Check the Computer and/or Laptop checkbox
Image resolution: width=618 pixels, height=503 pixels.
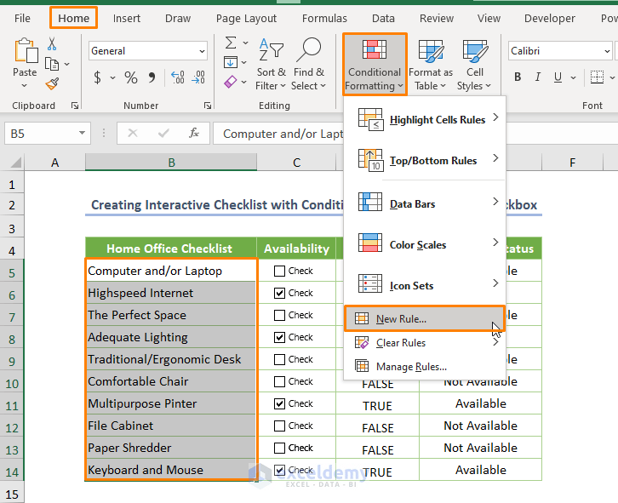point(279,271)
